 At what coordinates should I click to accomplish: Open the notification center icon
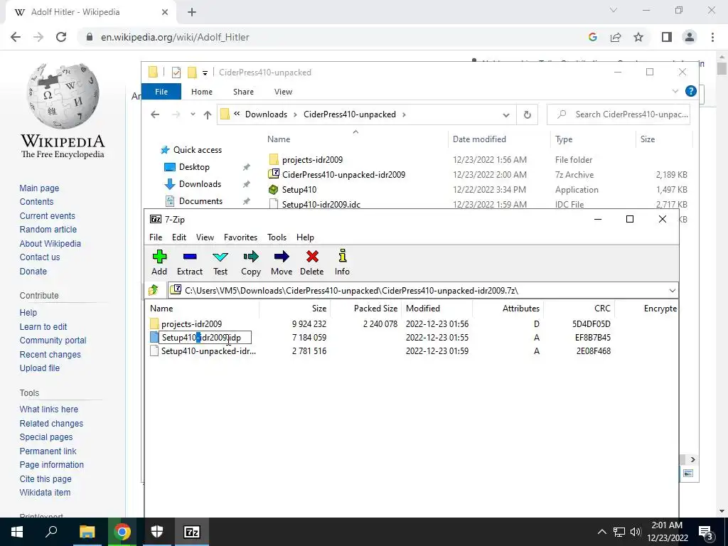706,532
